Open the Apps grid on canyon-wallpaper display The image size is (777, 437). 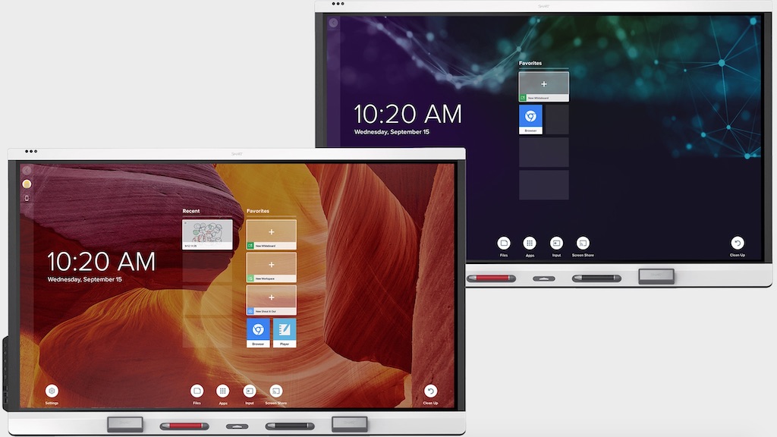(223, 391)
